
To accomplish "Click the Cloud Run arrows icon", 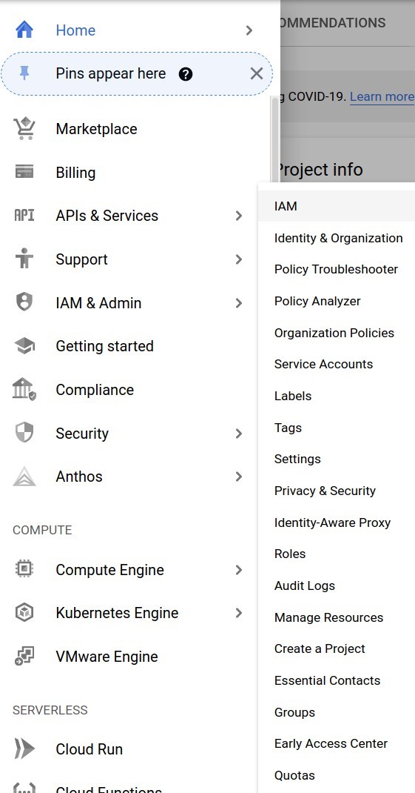I will pos(24,749).
